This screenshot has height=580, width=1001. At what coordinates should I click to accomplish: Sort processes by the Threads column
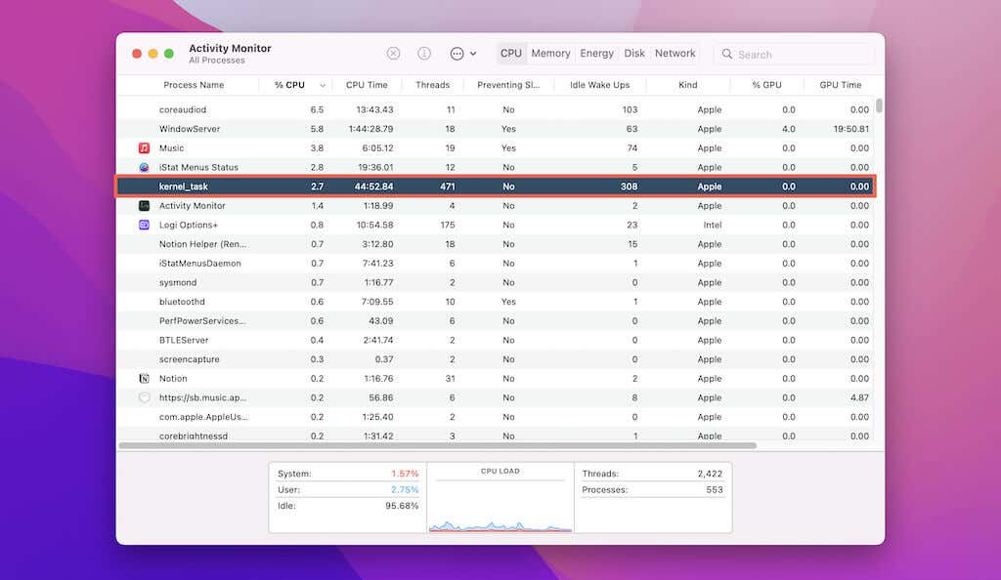click(432, 84)
